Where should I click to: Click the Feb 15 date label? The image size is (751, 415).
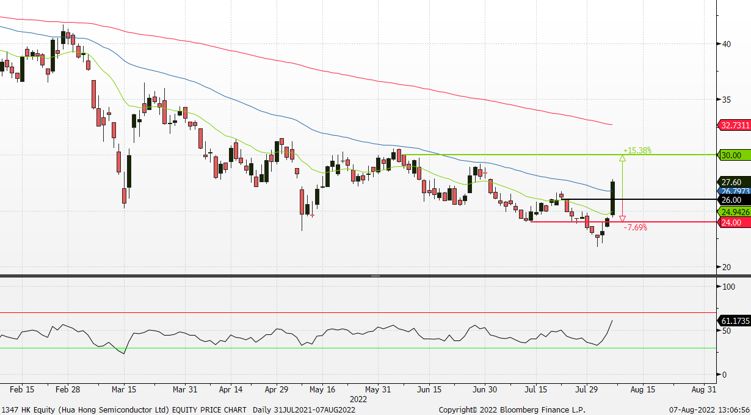click(x=22, y=389)
